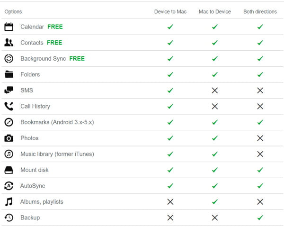Viewport: 284px width, 227px height.
Task: Click the Calendar icon
Action: point(9,27)
